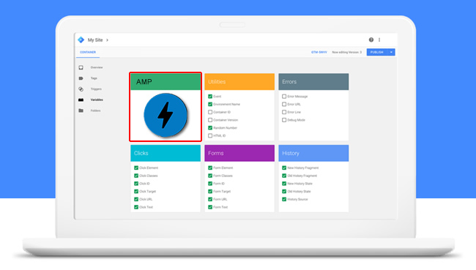Click the purple Forms card header
Image resolution: width=476 pixels, height=270 pixels.
pos(239,153)
